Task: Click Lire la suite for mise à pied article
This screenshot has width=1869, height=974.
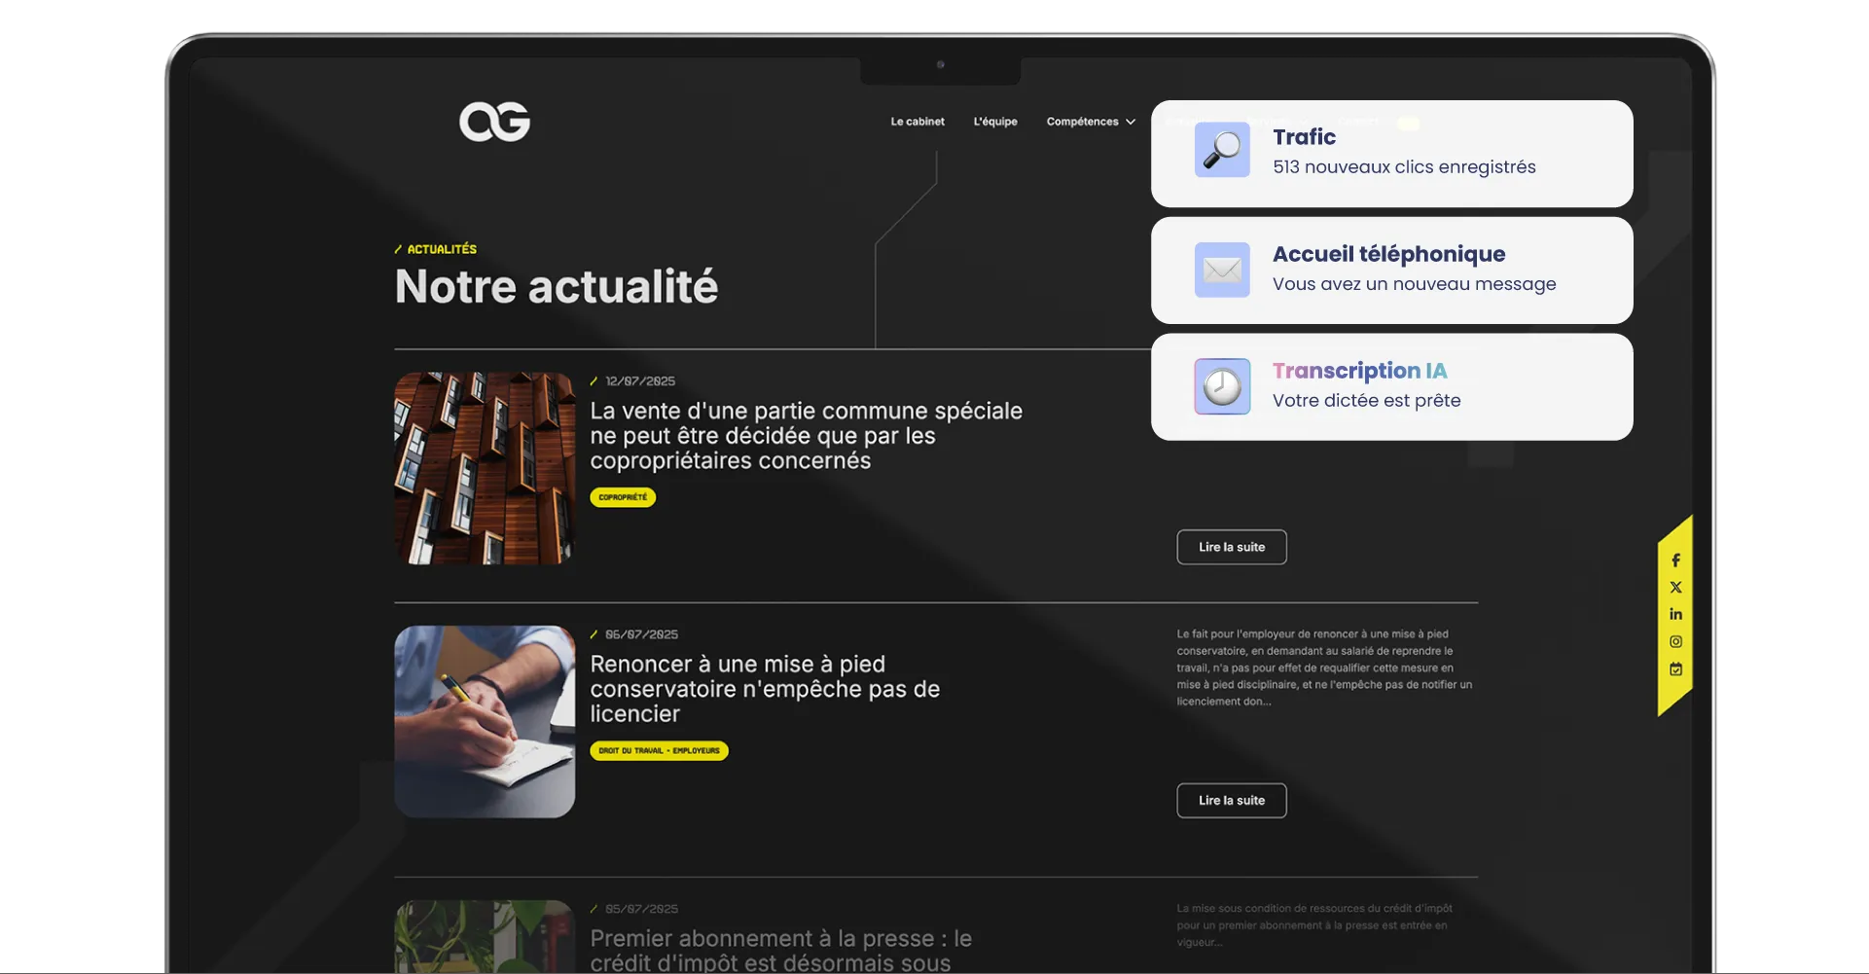Action: (1231, 801)
